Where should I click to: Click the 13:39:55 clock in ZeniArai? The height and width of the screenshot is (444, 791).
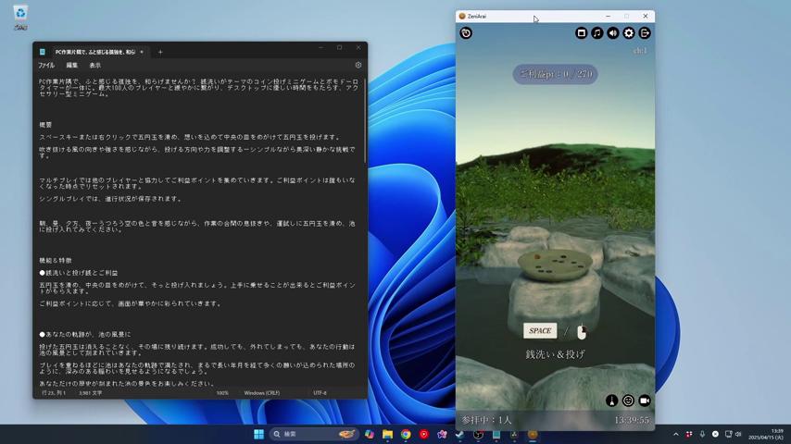632,420
